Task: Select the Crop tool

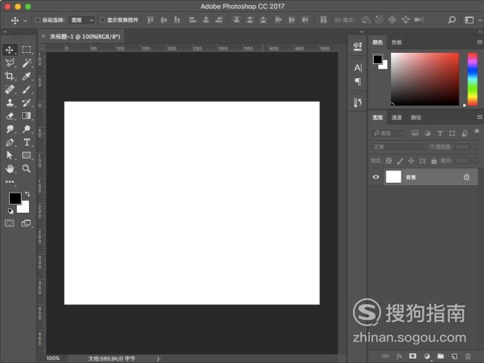Action: click(x=9, y=76)
